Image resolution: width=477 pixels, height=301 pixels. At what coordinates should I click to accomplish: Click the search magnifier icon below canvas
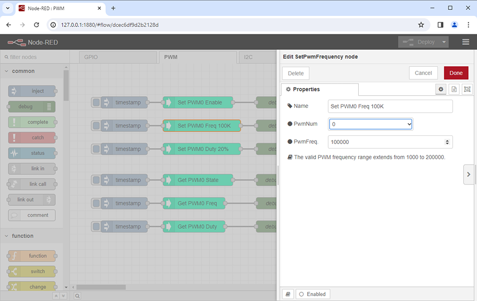coord(77,296)
